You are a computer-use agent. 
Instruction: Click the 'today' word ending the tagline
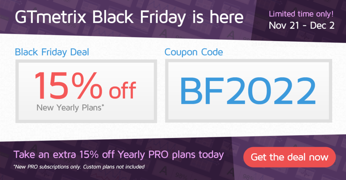pos(211,155)
